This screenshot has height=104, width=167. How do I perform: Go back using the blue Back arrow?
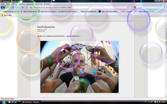(x=3, y=7)
